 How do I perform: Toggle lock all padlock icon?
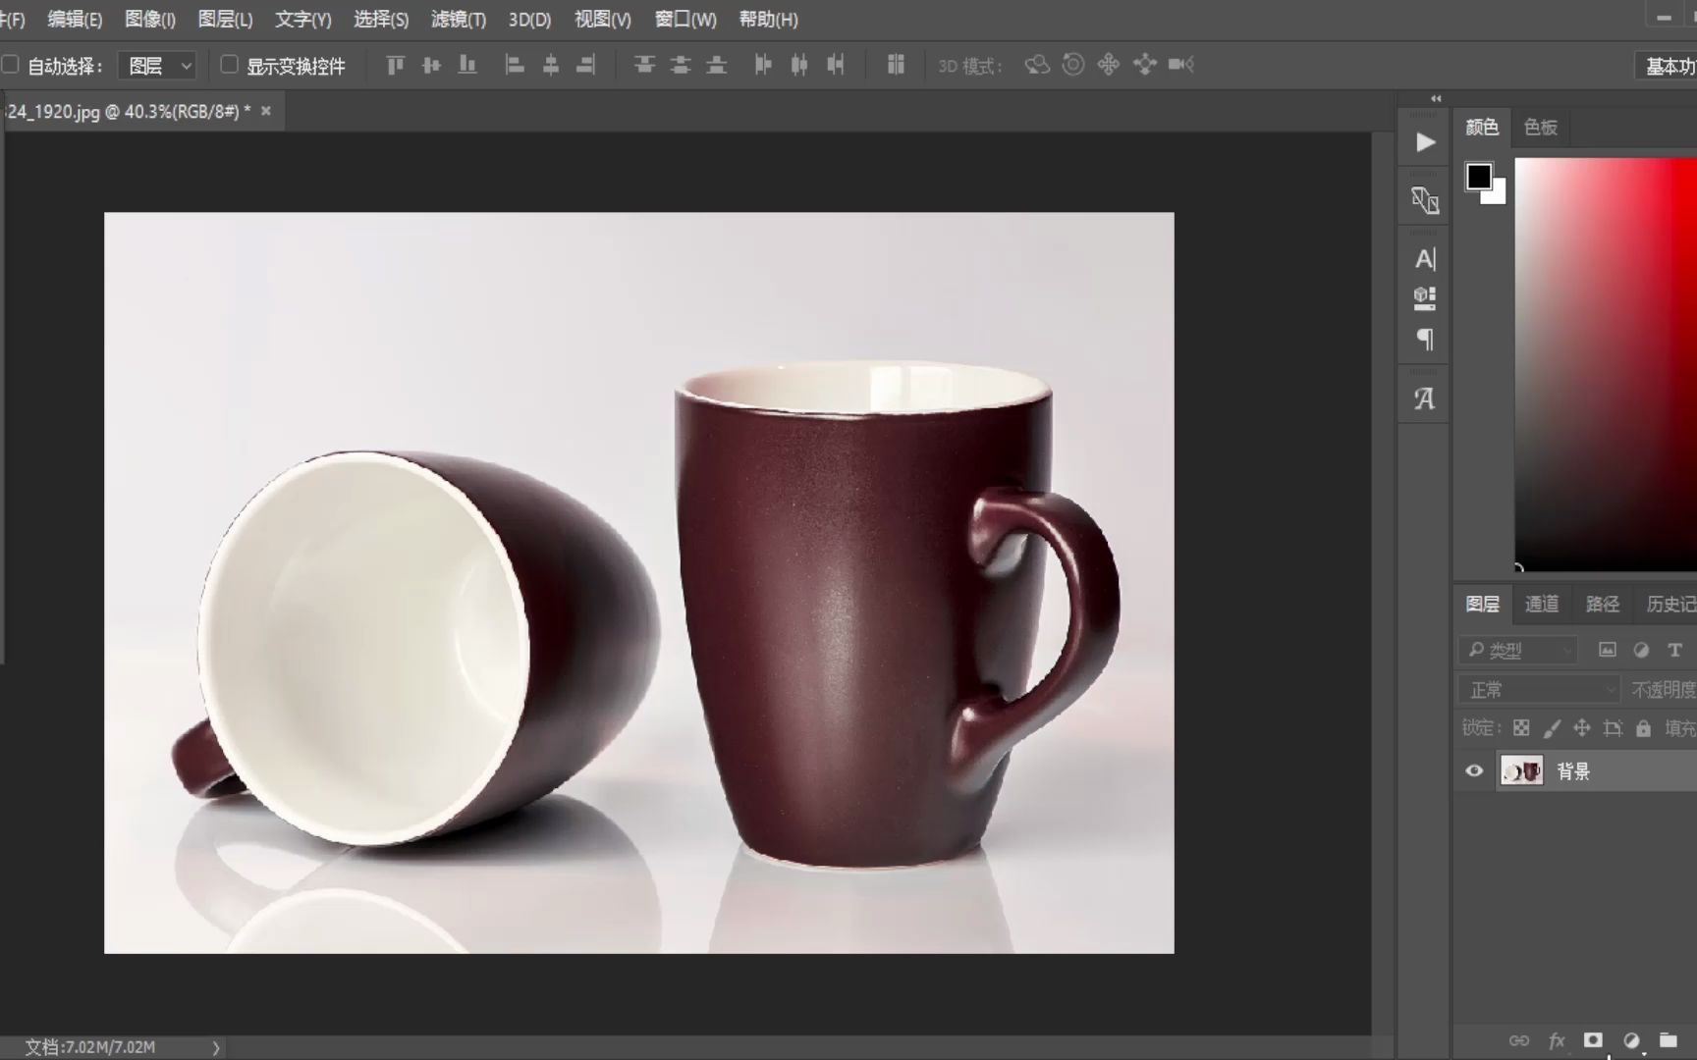click(1643, 728)
